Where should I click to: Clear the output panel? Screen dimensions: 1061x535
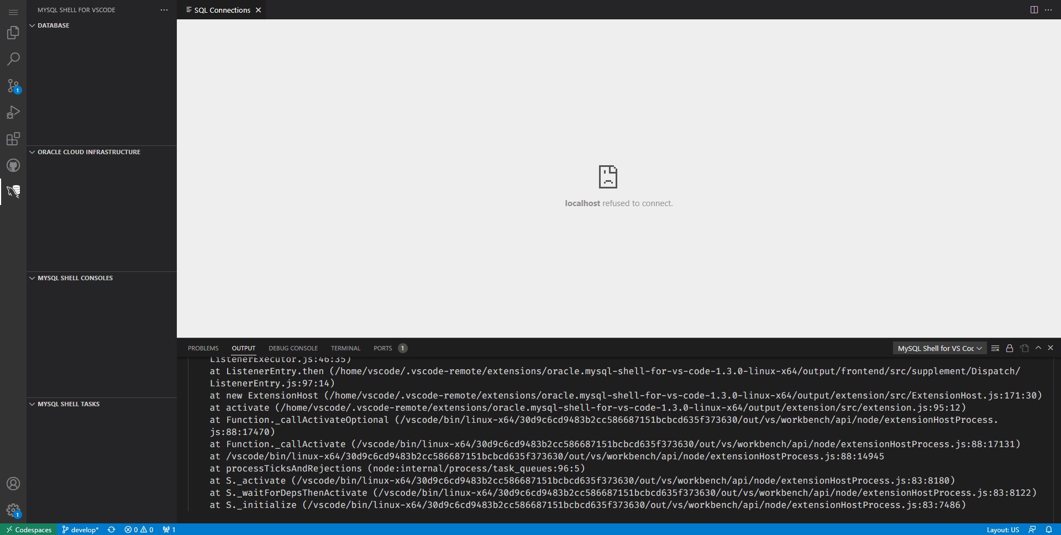(995, 348)
